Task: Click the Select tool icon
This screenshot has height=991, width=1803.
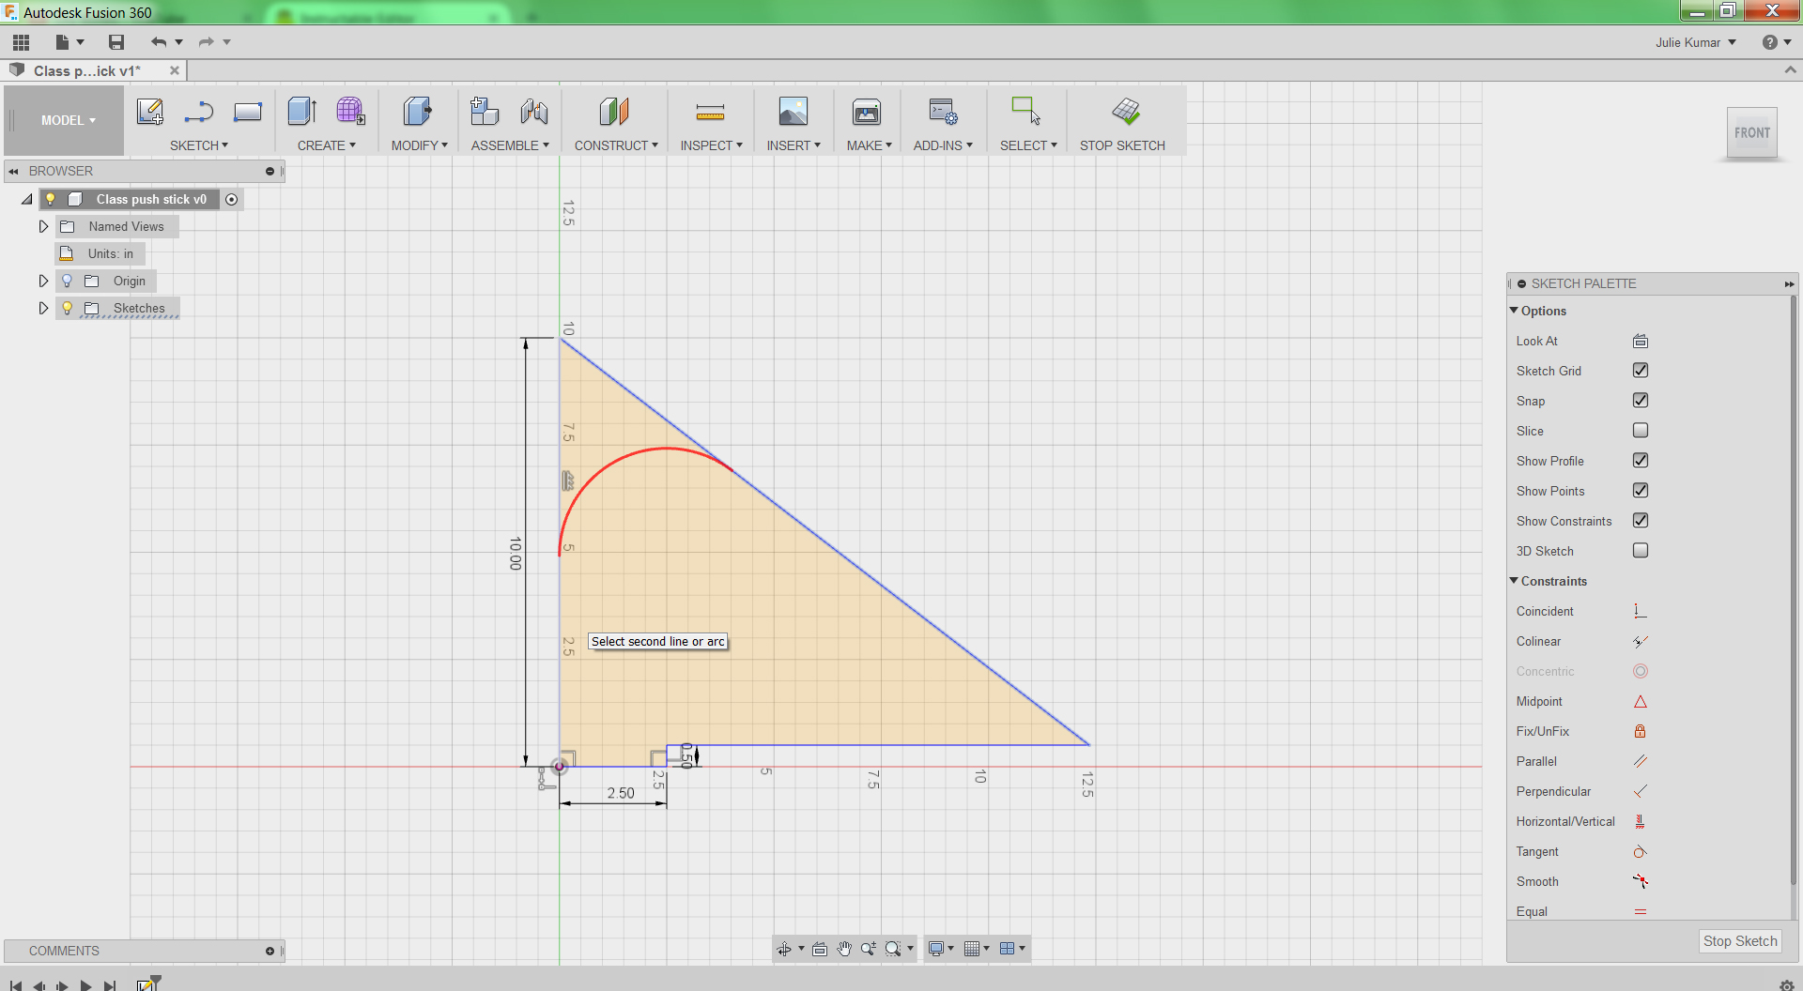Action: click(1026, 112)
